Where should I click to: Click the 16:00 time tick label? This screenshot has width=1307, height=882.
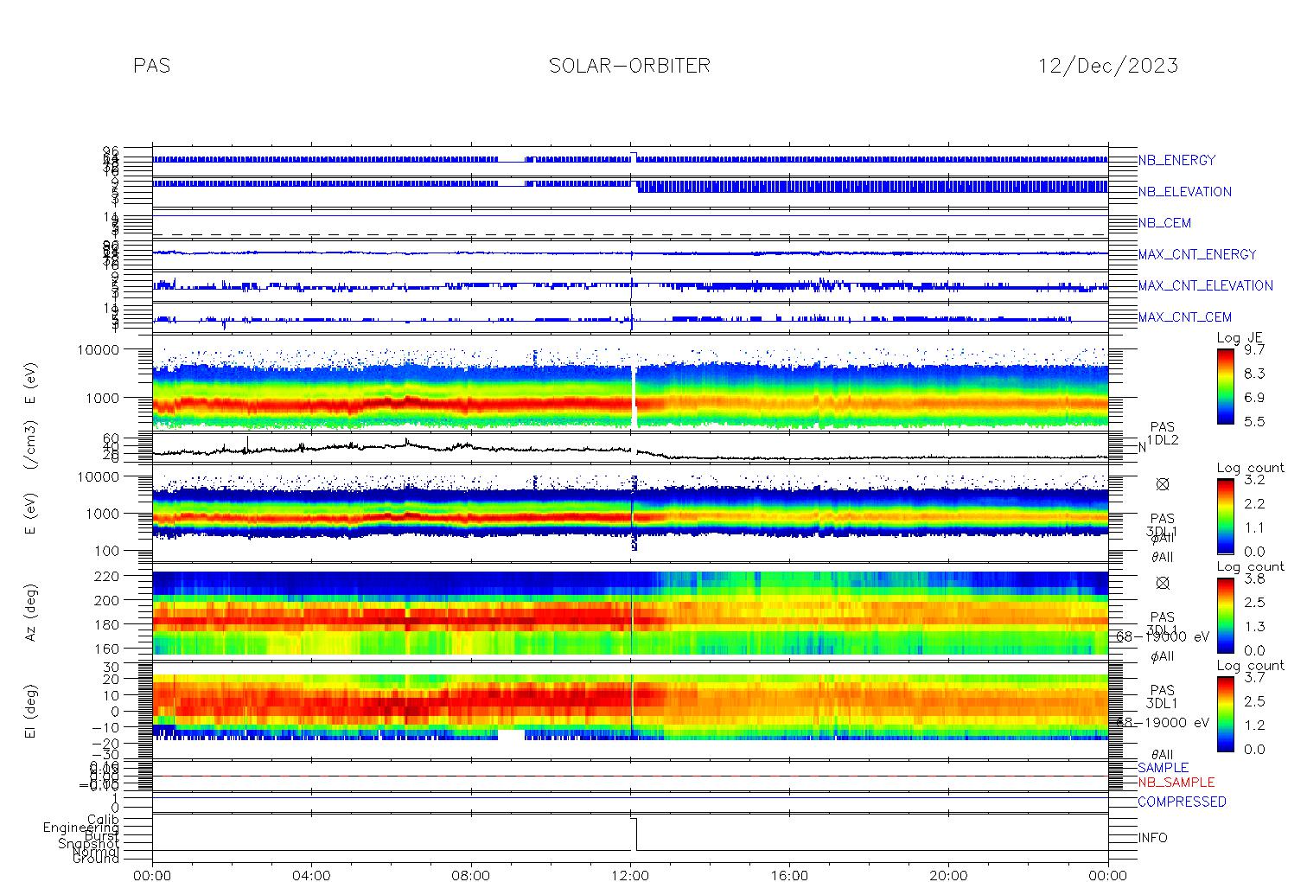pyautogui.click(x=789, y=875)
